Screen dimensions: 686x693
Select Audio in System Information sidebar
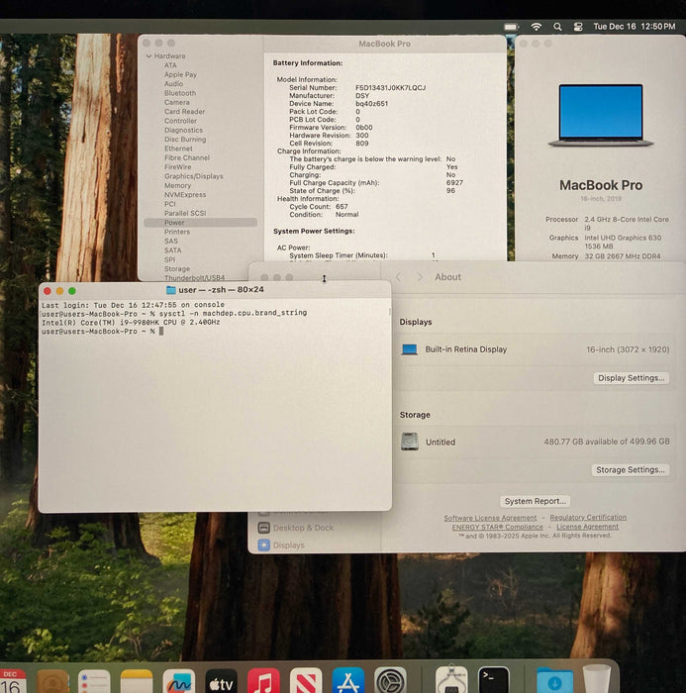(x=173, y=84)
